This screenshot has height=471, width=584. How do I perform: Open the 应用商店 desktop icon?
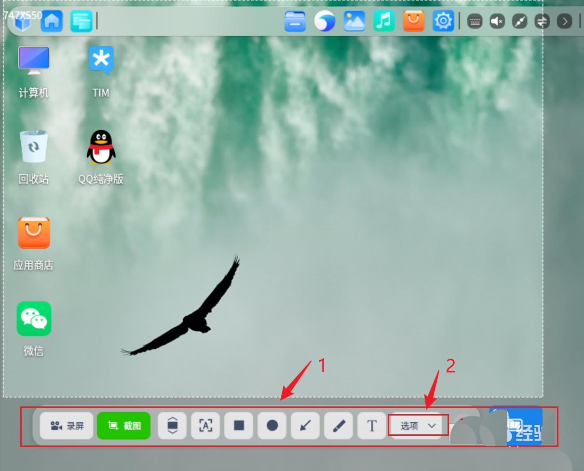click(34, 243)
